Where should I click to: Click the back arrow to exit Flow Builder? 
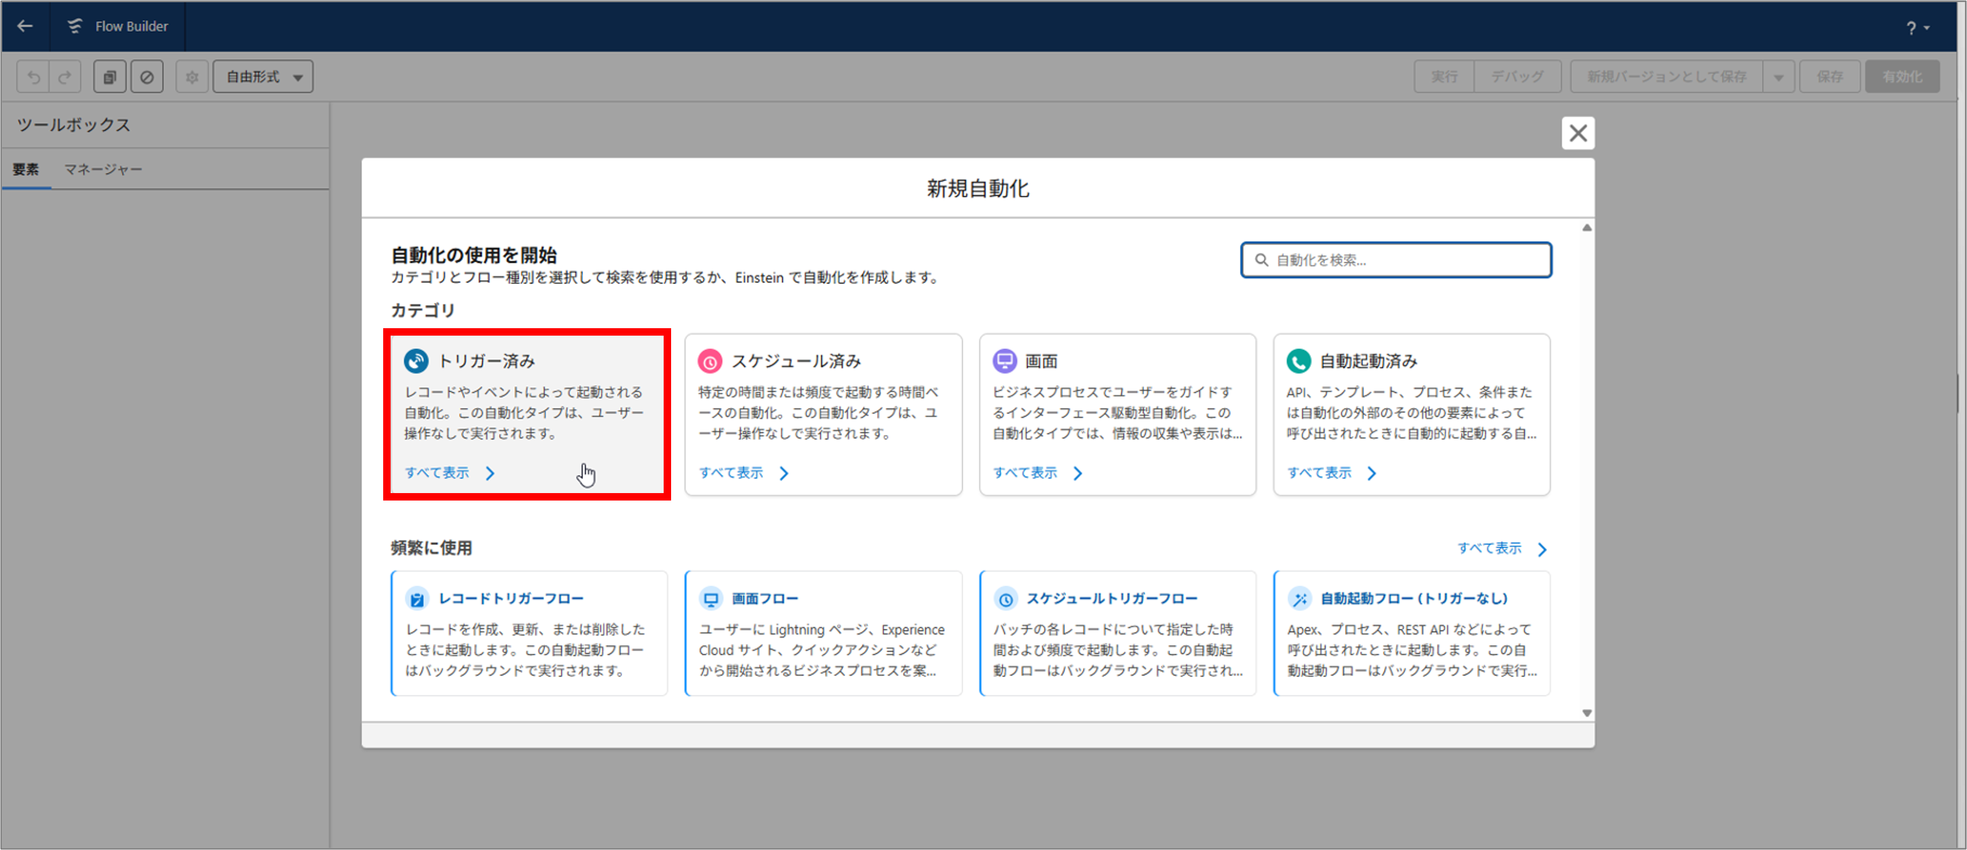coord(25,26)
